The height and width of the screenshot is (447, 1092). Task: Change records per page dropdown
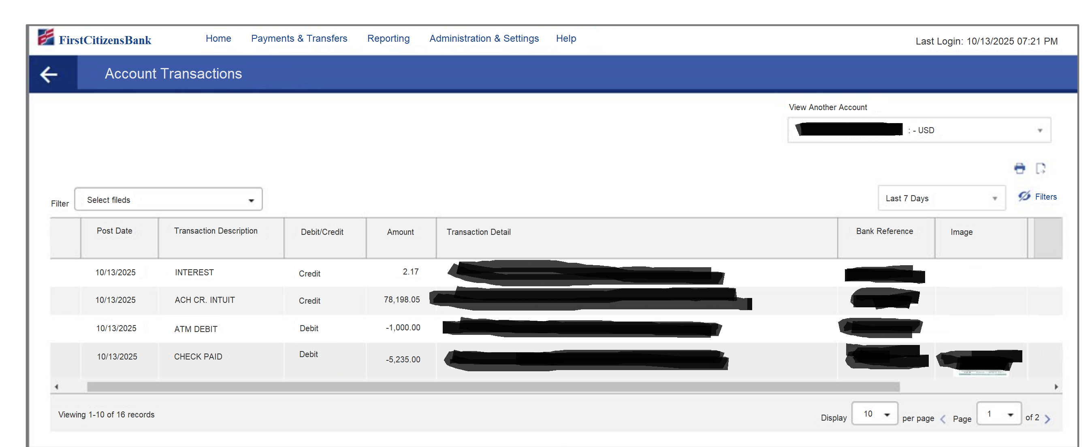[874, 414]
